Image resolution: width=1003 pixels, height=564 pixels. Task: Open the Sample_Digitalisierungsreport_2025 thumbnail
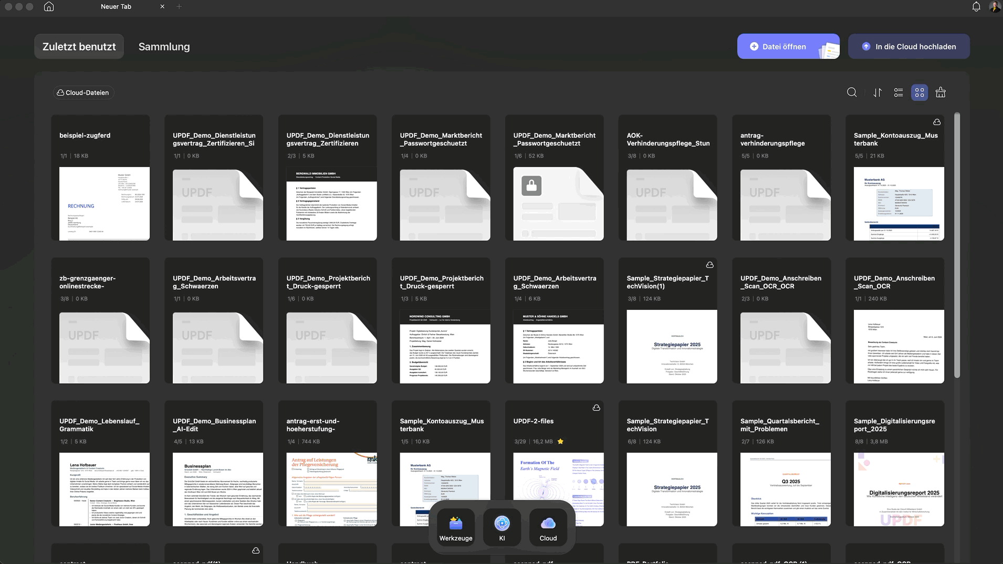click(x=899, y=489)
